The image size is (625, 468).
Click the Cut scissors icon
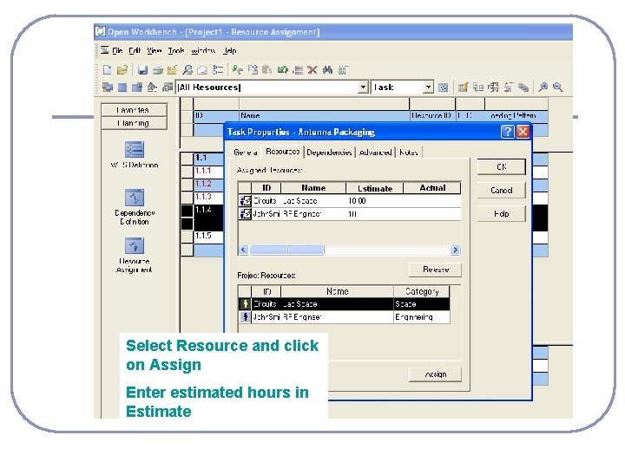pos(238,70)
